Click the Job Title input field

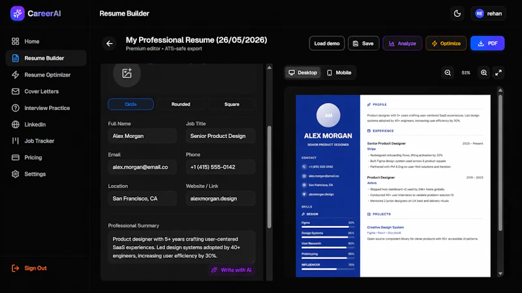(221, 136)
